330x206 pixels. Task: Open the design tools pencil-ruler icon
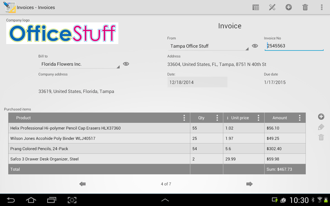pyautogui.click(x=272, y=7)
